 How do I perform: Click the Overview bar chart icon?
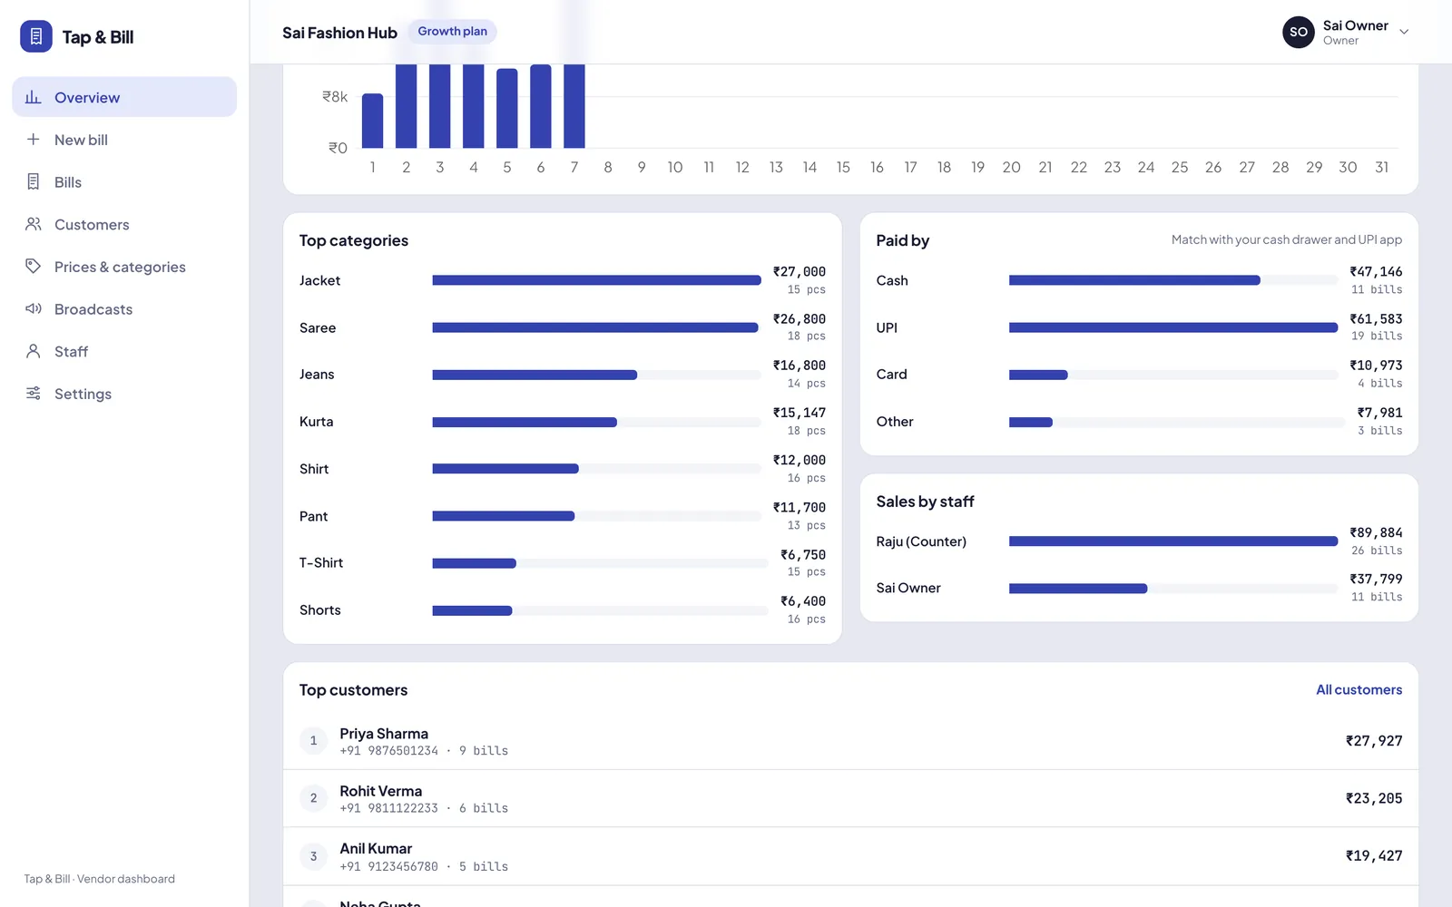[34, 97]
